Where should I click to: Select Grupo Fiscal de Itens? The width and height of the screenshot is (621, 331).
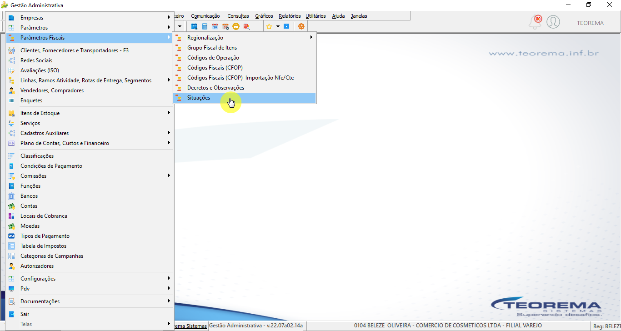tap(244, 48)
